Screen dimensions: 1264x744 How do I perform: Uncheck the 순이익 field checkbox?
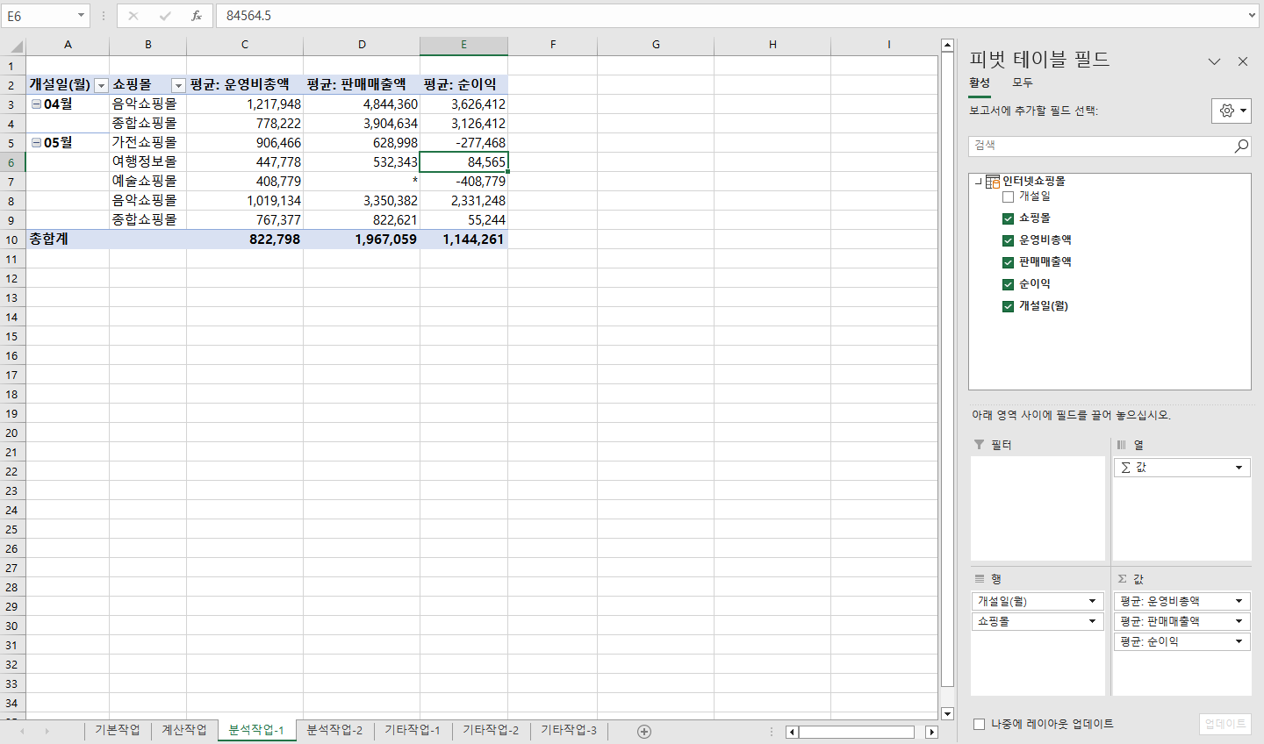point(1008,284)
